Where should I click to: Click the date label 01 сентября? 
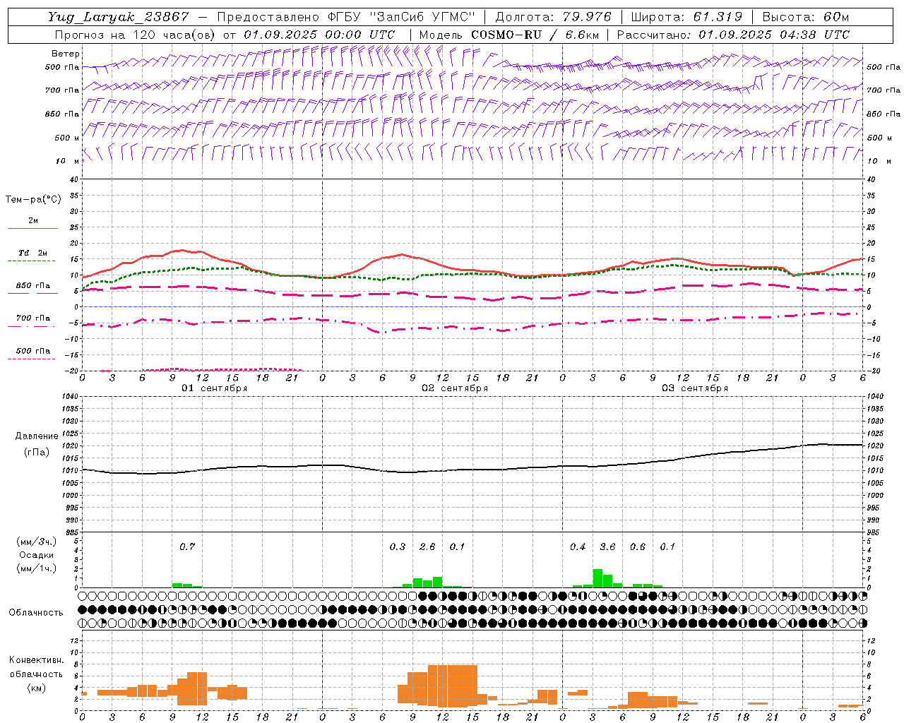coord(215,388)
